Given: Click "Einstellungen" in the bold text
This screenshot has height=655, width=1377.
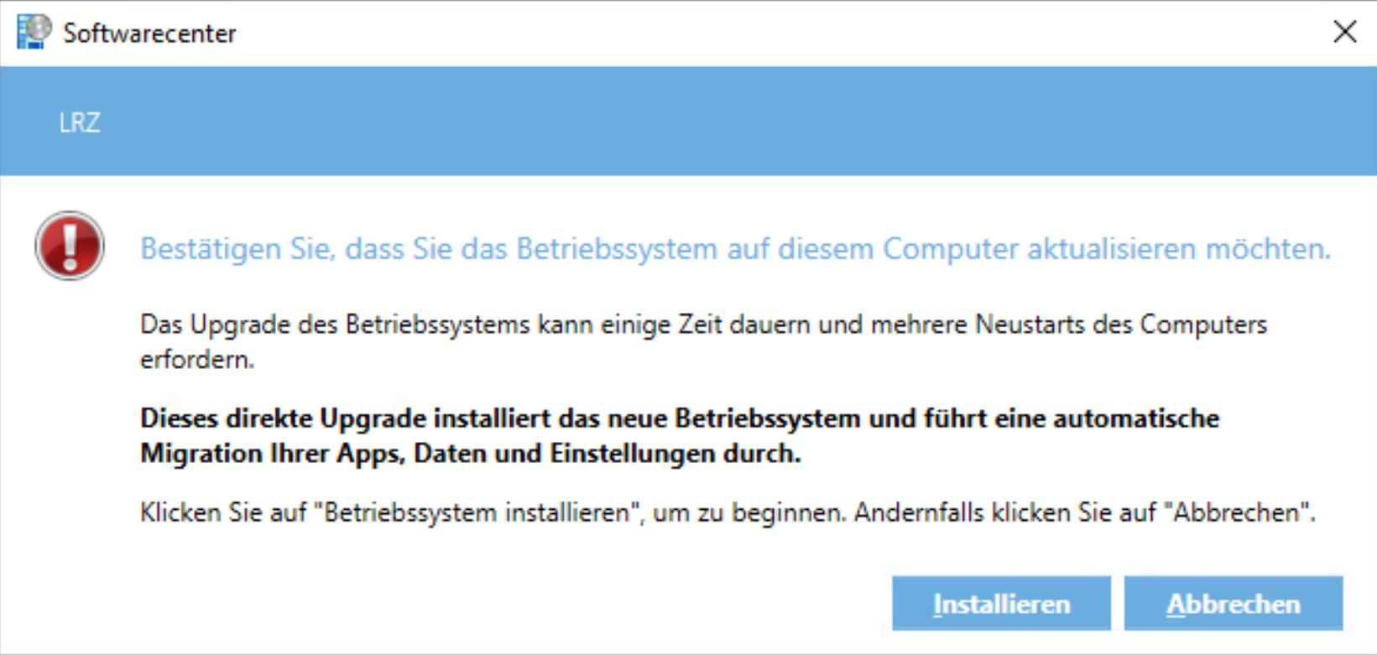Looking at the screenshot, I should [x=638, y=454].
